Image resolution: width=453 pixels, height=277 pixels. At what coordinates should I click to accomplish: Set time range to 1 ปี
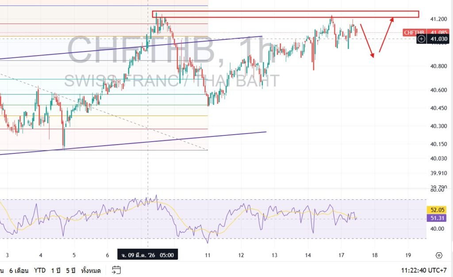point(56,270)
